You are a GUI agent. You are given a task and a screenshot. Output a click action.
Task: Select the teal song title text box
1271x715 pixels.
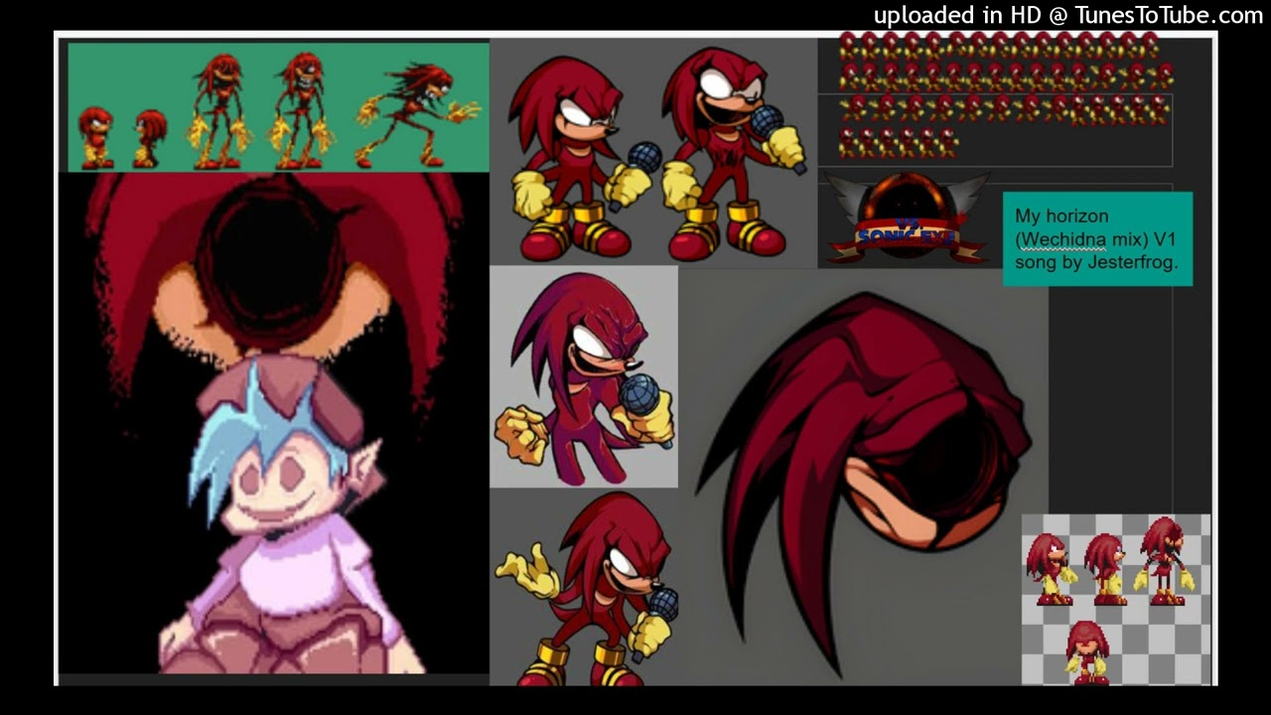1097,239
